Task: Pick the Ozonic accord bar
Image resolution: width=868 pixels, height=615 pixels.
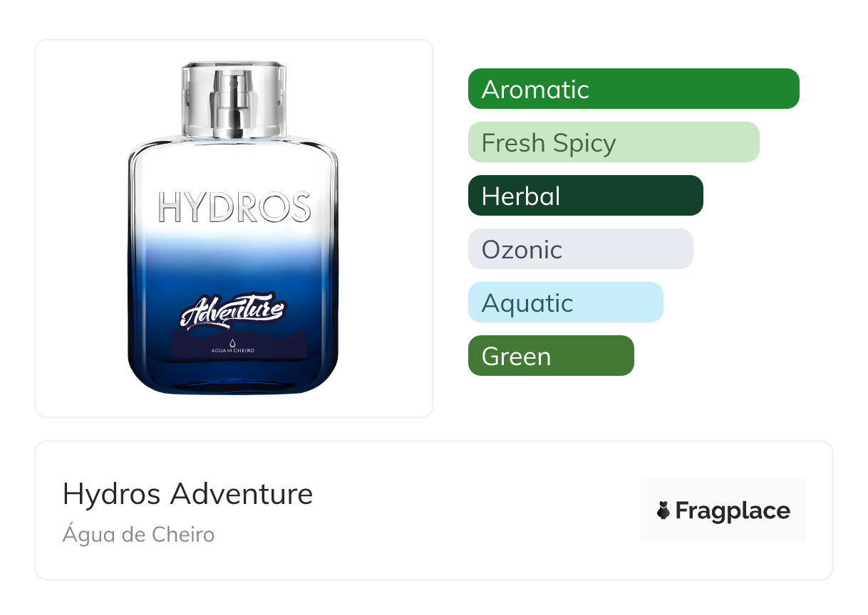Action: (x=581, y=249)
